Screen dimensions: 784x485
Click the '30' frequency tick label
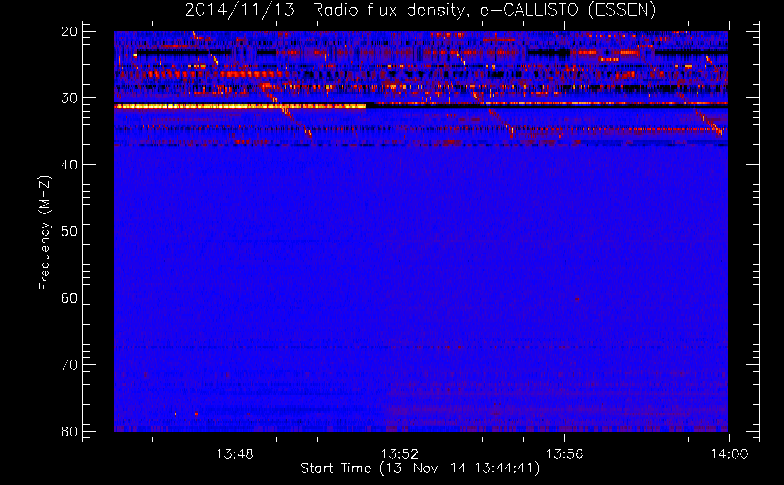(70, 98)
